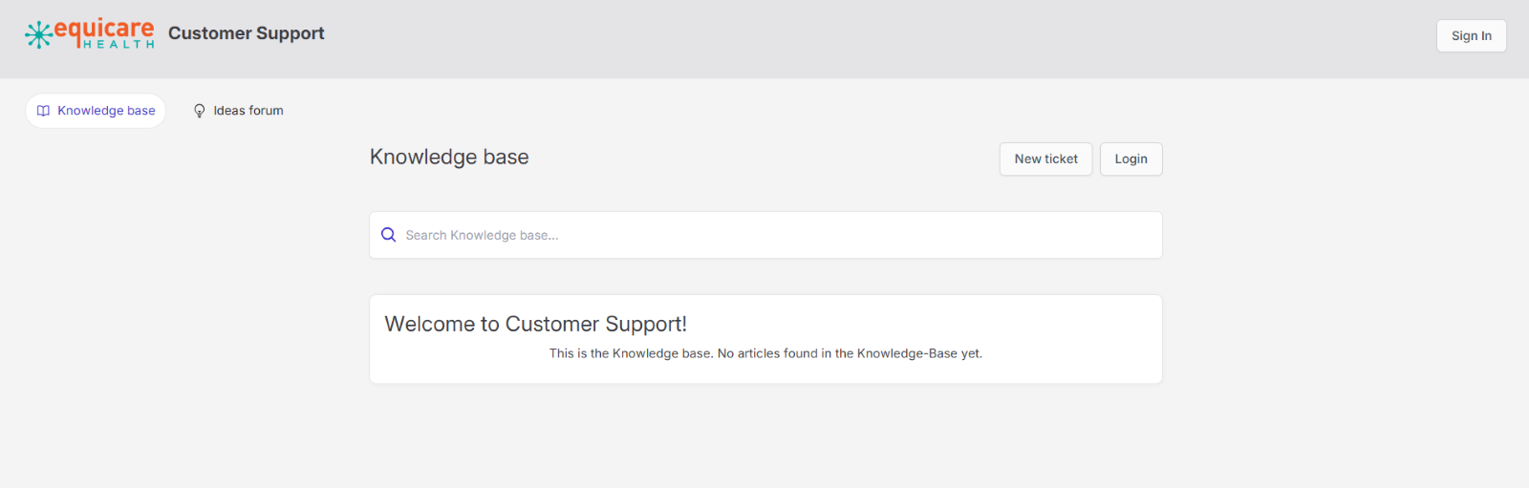Click the magnifying glass search icon

pos(388,235)
